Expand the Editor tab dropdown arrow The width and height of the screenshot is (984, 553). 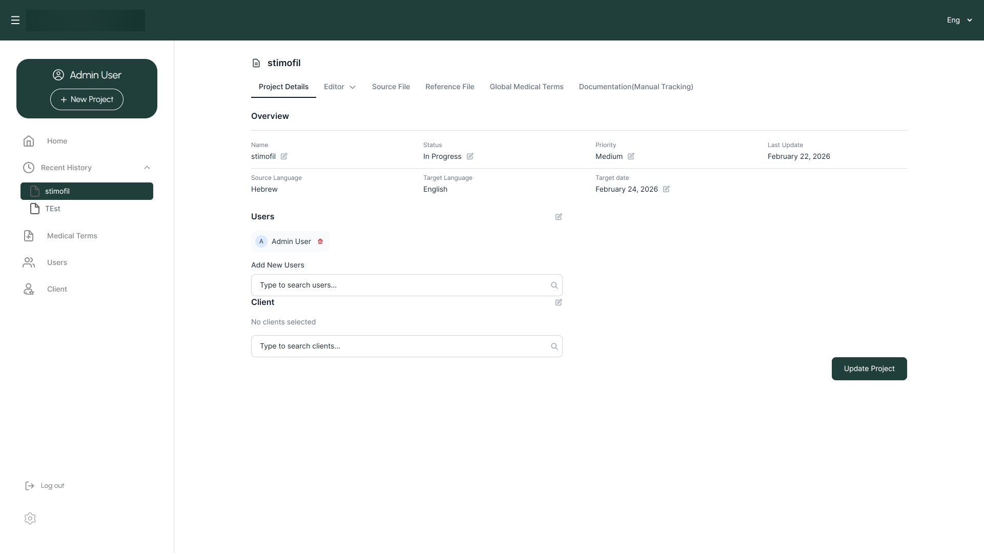pos(353,87)
